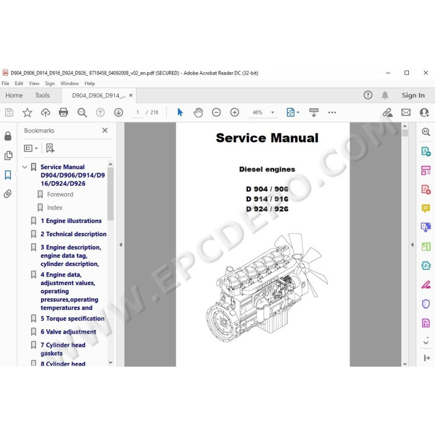The image size is (435, 435).
Task: Click share with others person icon
Action: [424, 112]
